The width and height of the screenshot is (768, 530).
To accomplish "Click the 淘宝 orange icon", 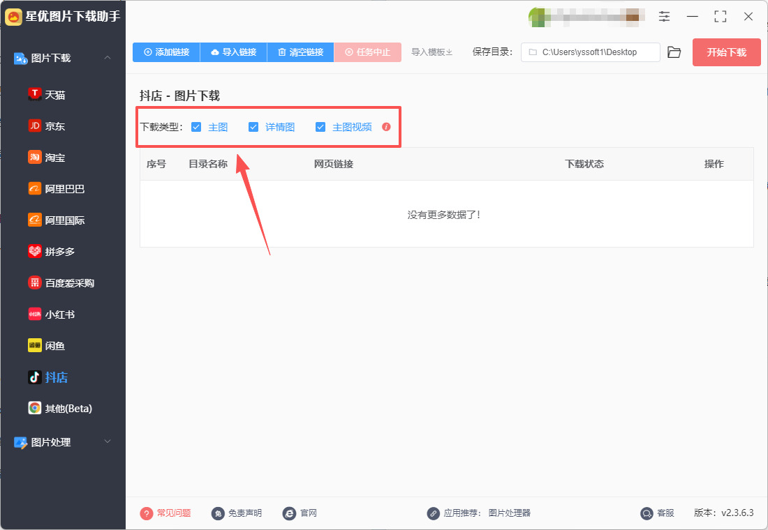I will point(34,157).
